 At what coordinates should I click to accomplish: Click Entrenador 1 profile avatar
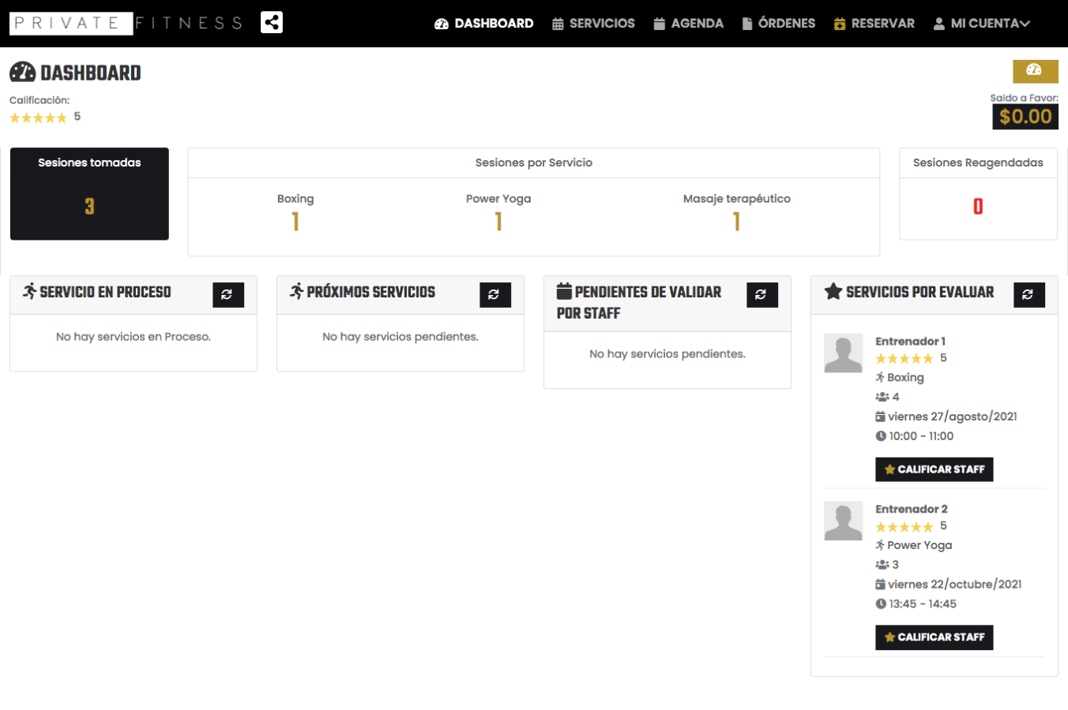(843, 353)
